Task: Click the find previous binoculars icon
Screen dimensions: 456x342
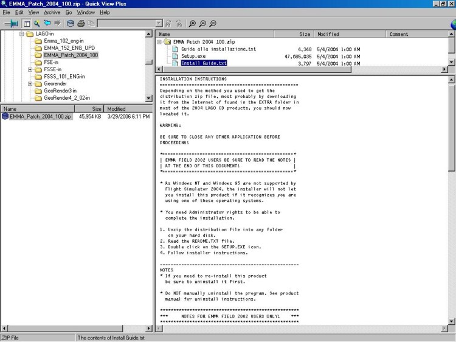Action: pyautogui.click(x=168, y=24)
